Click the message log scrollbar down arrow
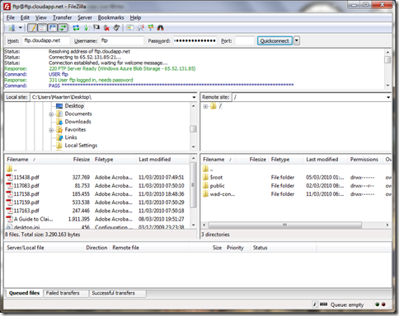399x316 pixels. click(387, 86)
